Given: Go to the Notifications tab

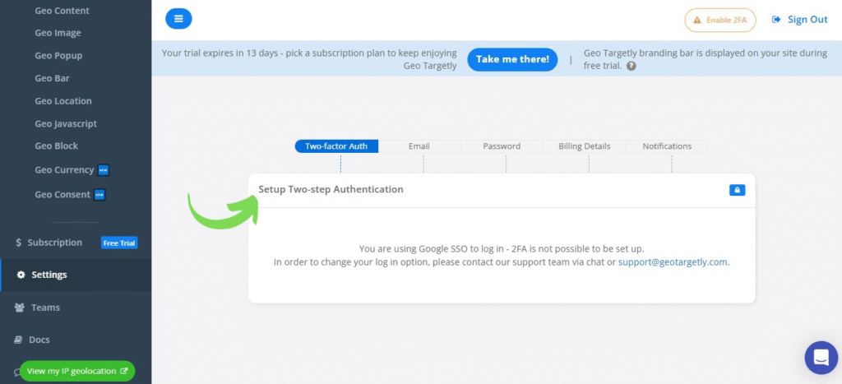Looking at the screenshot, I should (x=667, y=146).
